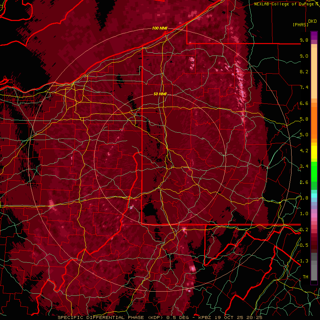Image resolution: width=320 pixels, height=320 pixels.
Task: Click the light peach segment of the color bar
Action: (314, 74)
